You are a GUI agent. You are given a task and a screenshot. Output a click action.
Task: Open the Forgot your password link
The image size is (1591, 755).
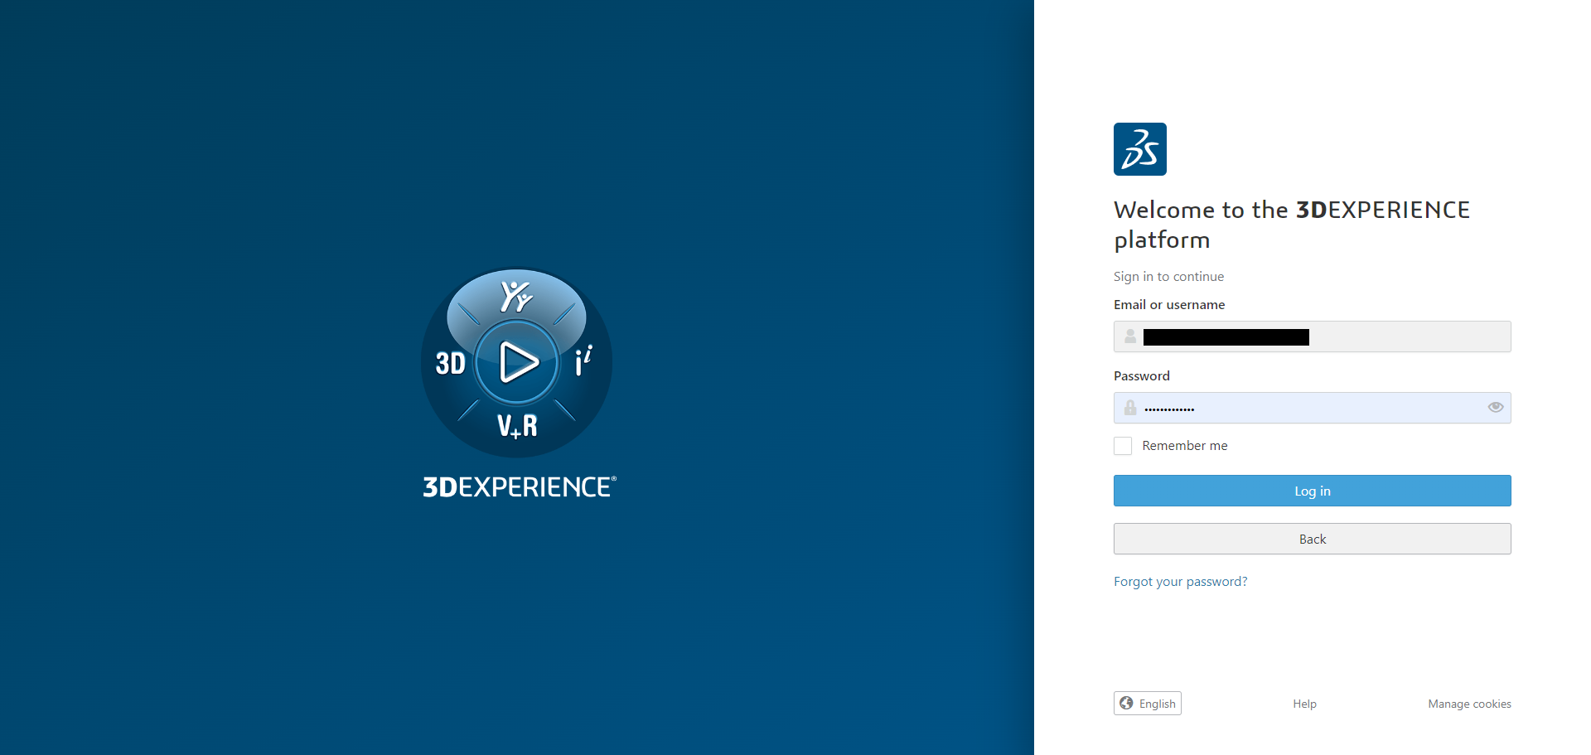click(x=1180, y=582)
